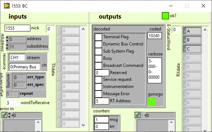The height and width of the screenshot is (132, 212).
Task: Toggle the error out status checkmark
Action: [x=138, y=115]
